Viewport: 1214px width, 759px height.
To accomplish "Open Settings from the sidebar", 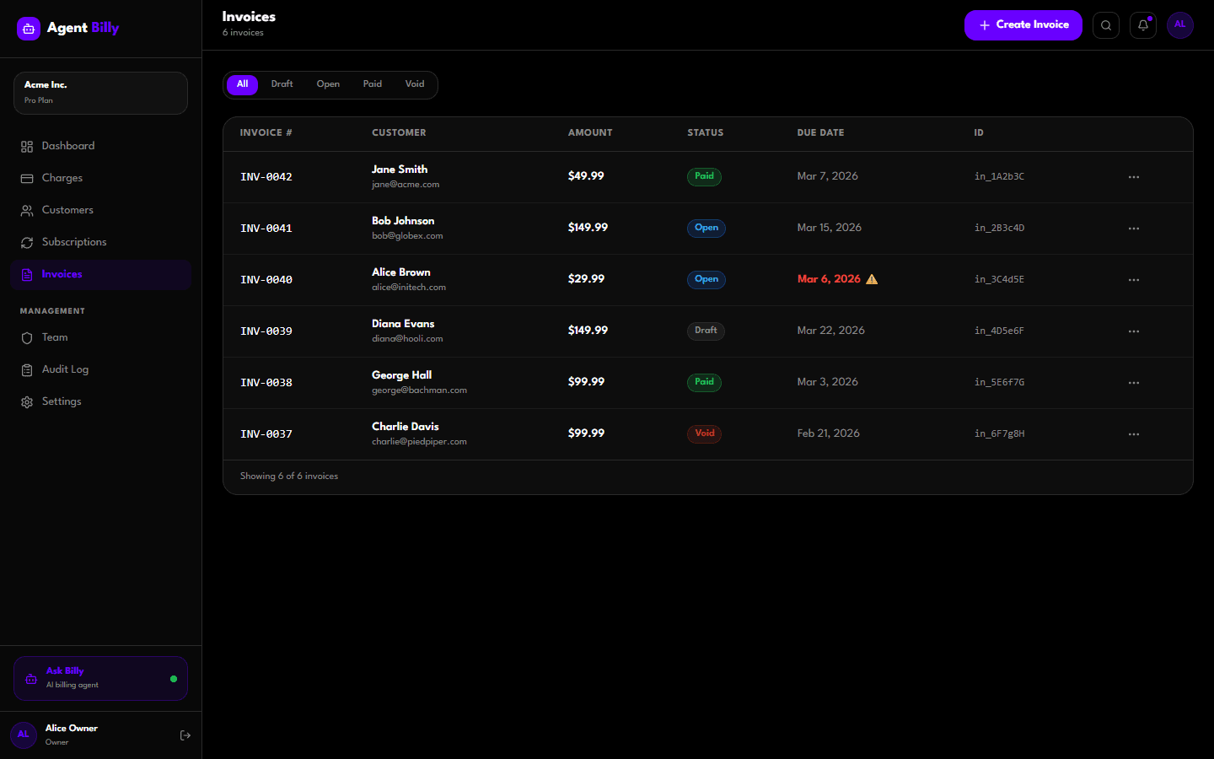I will pos(61,401).
